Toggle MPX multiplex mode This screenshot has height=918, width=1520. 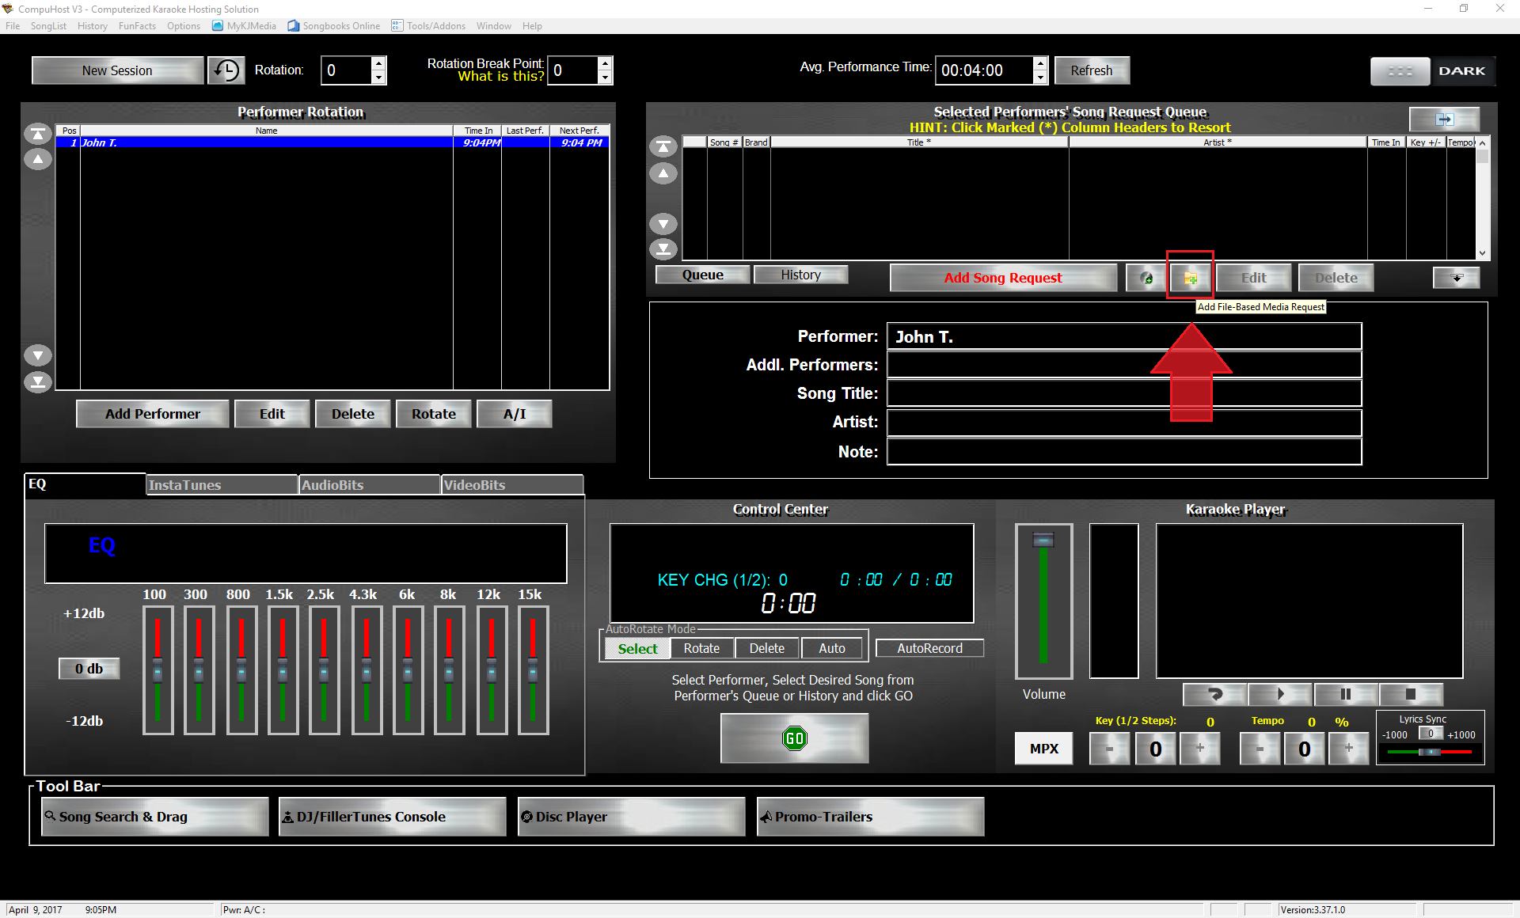pos(1043,749)
